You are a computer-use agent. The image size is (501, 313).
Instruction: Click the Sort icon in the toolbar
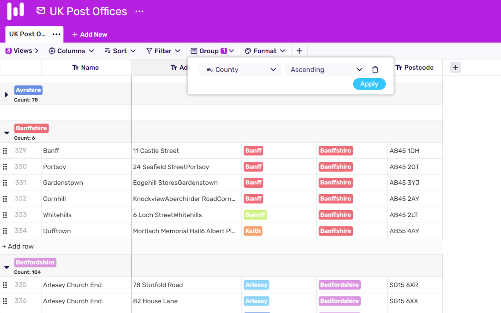(107, 50)
